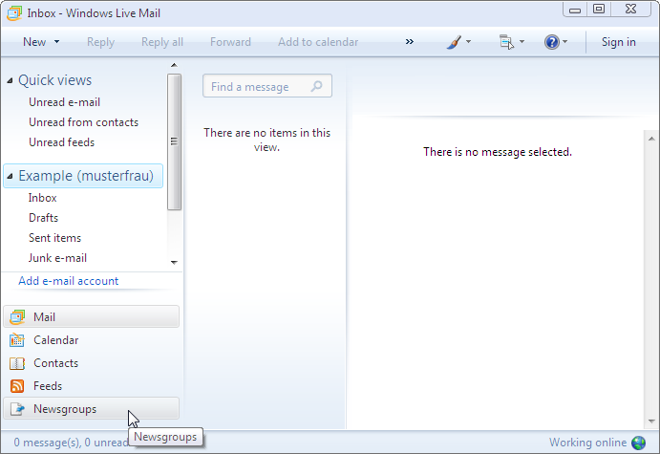
Task: Click the Find a message field
Action: [256, 87]
